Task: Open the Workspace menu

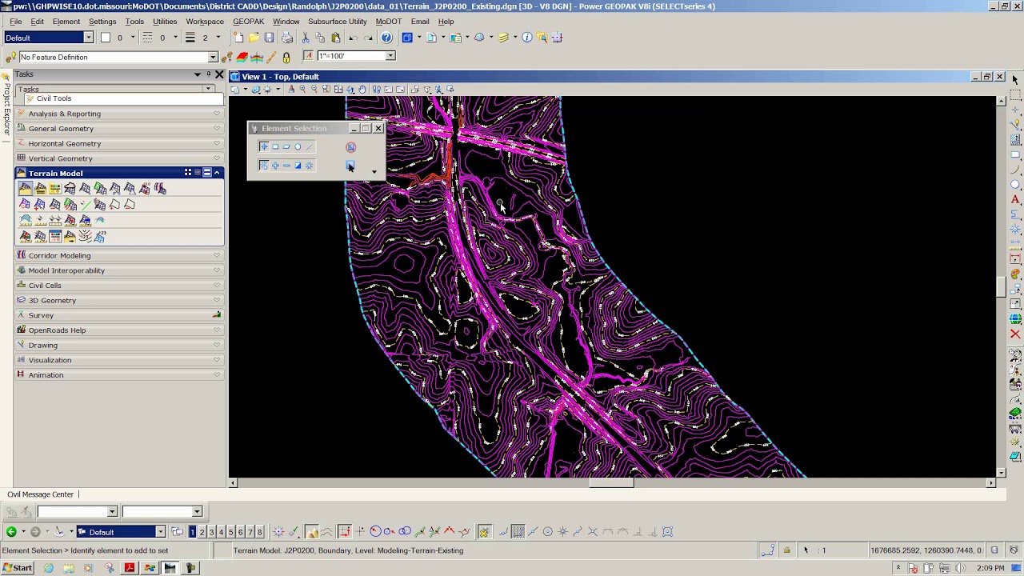Action: pyautogui.click(x=205, y=22)
